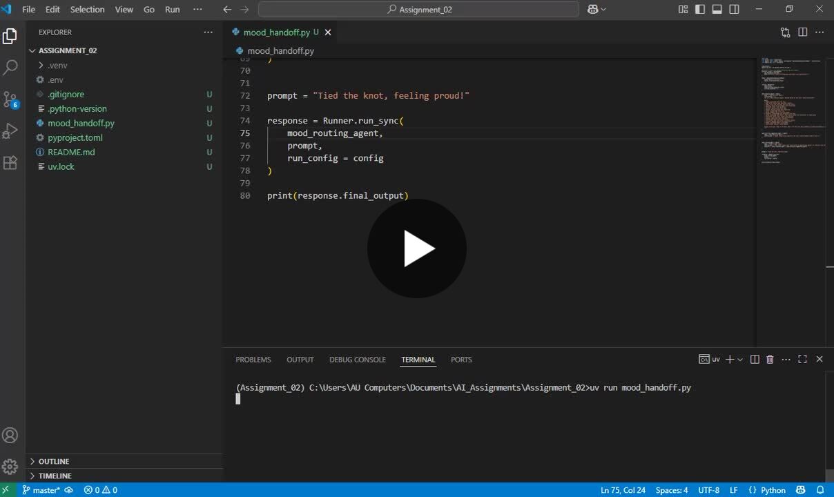Maximize the terminal panel size
Viewport: 834px width, 497px height.
[802, 360]
